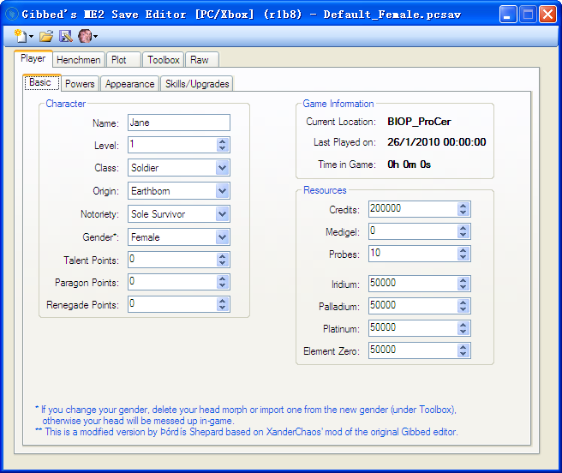562x473 pixels.
Task: Click the Probes field showing 10
Action: (x=413, y=254)
